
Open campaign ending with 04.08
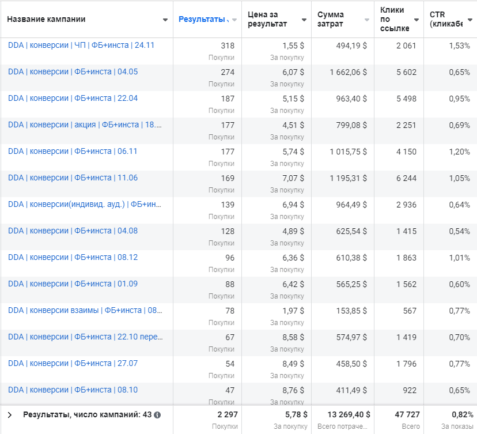[73, 231]
